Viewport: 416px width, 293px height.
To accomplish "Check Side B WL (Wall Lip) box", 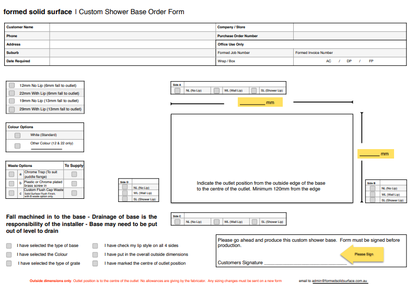I will [373, 194].
